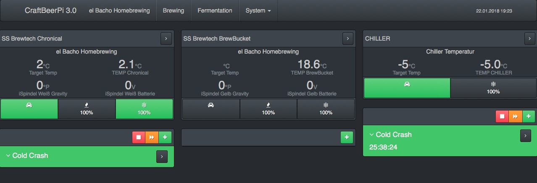This screenshot has width=537, height=183.
Task: Click the CraftBeerPi 3.0 brand logo
Action: tap(50, 10)
